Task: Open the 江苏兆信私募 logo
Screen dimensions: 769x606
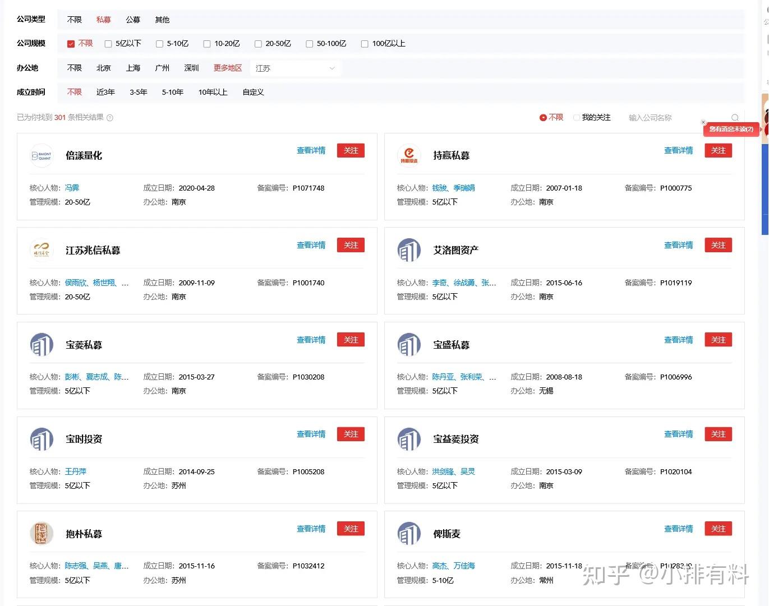Action: [x=42, y=250]
